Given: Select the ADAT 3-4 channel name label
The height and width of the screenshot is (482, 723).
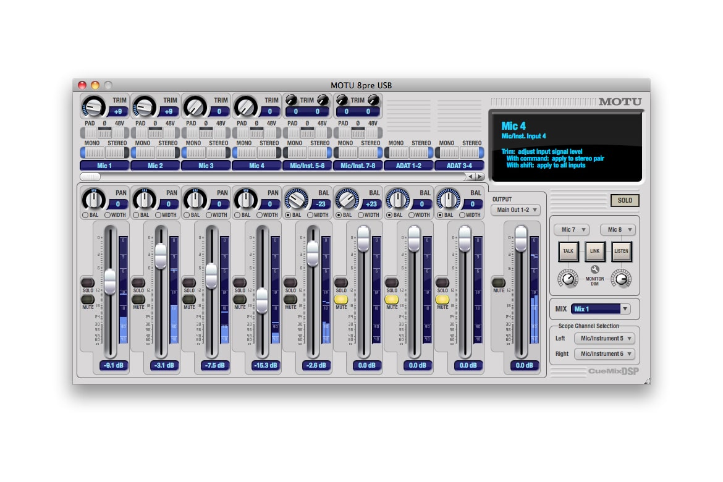Looking at the screenshot, I should [x=459, y=166].
